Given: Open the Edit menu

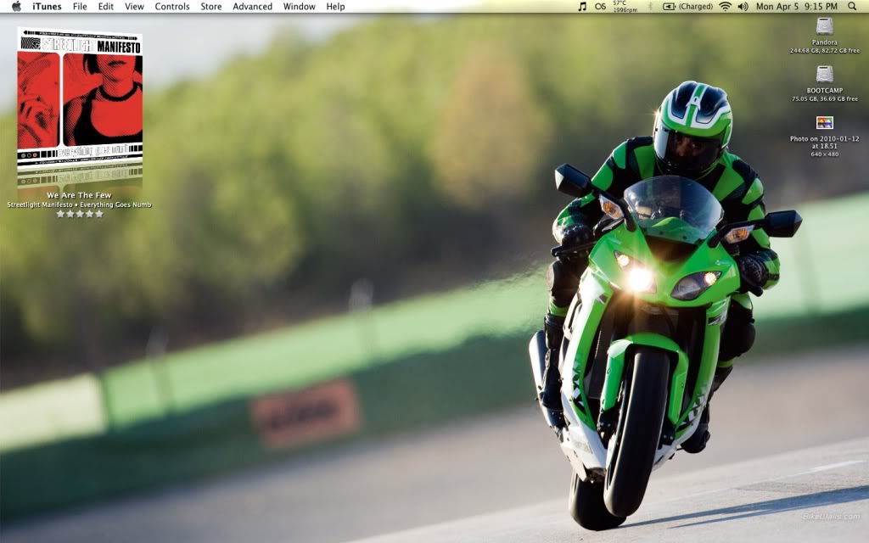Looking at the screenshot, I should (105, 7).
